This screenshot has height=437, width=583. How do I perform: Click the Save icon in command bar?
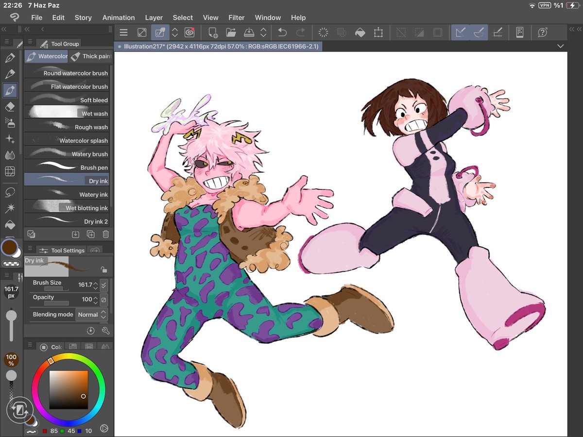[248, 33]
